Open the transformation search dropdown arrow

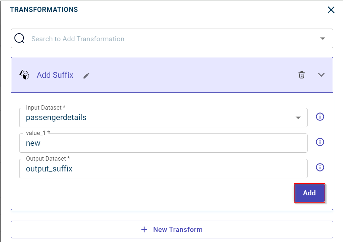point(323,39)
